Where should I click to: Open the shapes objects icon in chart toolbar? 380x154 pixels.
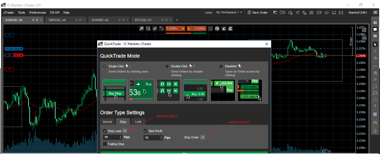coord(230,28)
